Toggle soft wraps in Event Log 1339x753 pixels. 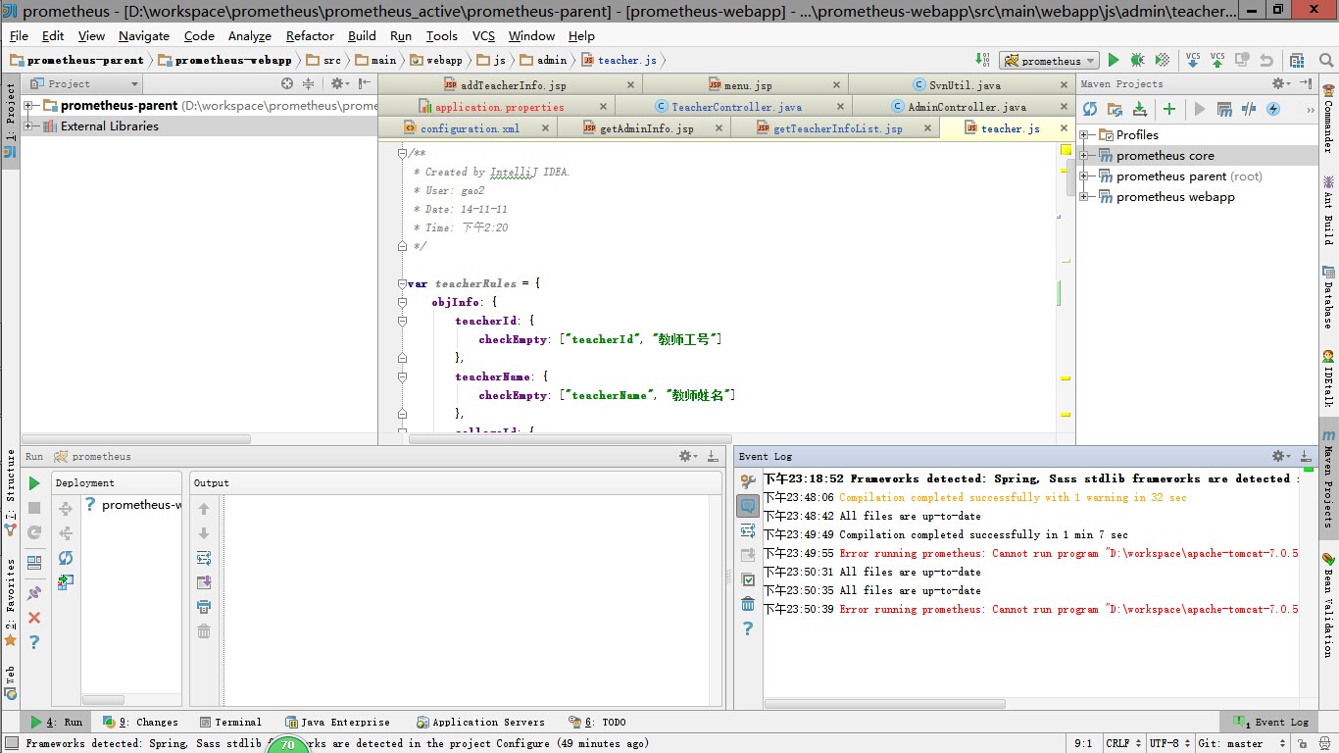pyautogui.click(x=748, y=530)
